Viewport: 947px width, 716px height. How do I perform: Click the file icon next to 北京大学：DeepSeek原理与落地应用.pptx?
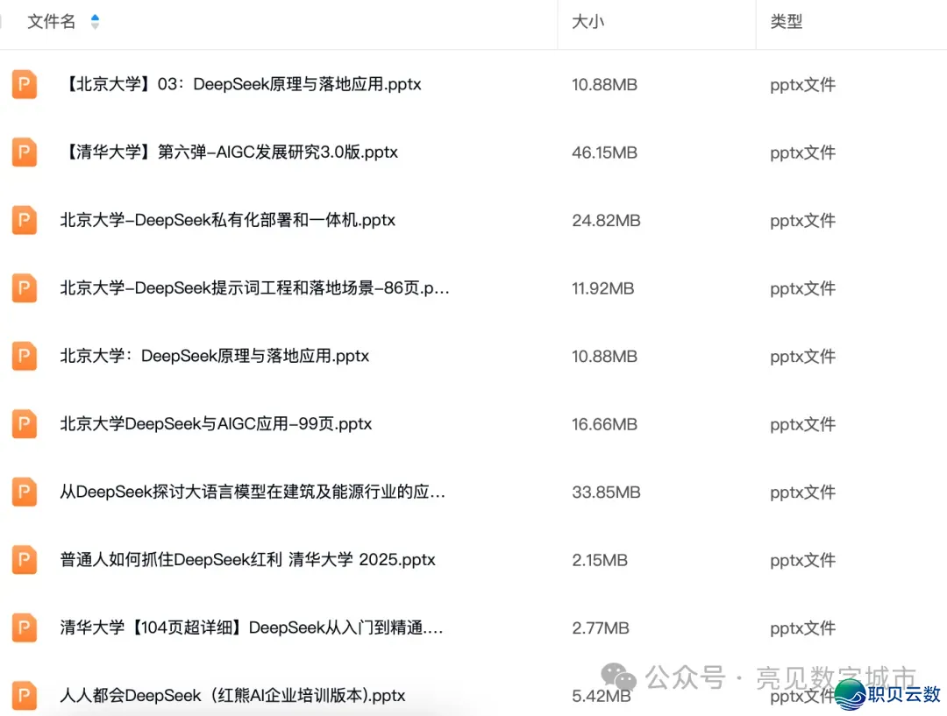point(25,356)
